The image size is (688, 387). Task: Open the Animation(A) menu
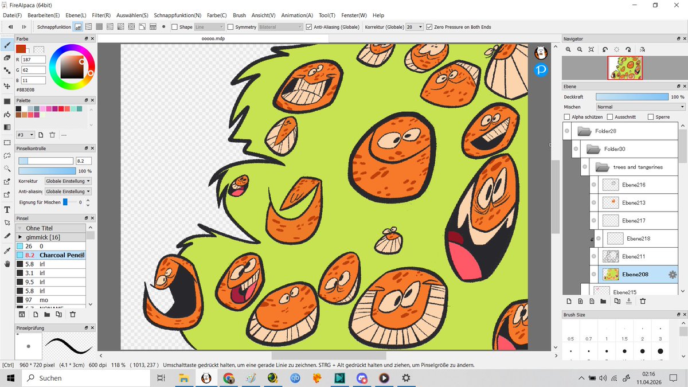point(297,15)
